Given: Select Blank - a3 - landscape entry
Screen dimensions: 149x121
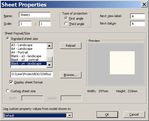Looking at the screenshot, I should point(29,56).
